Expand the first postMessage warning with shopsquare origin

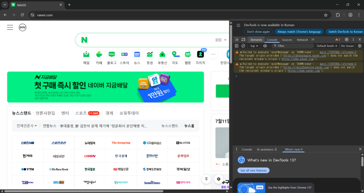click(241, 52)
